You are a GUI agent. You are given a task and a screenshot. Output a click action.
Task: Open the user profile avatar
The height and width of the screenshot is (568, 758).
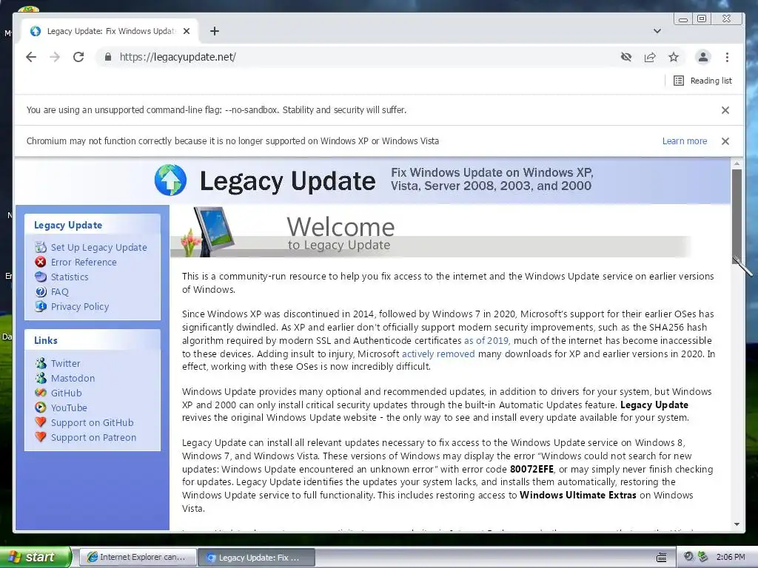tap(703, 57)
